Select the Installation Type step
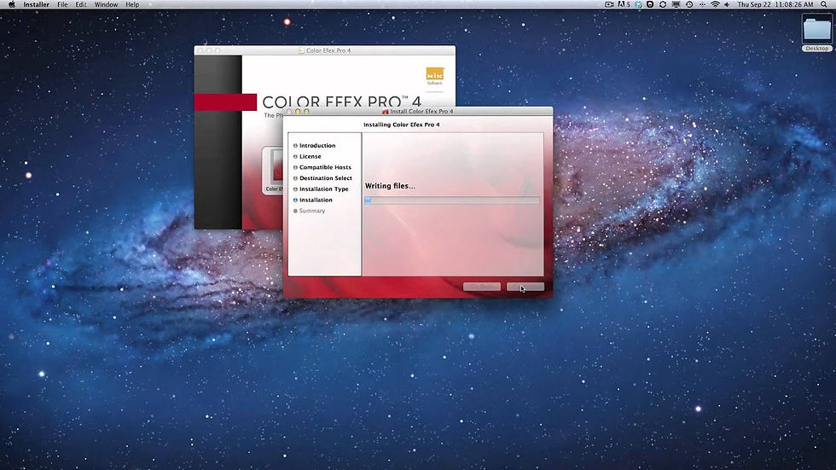 click(x=323, y=189)
